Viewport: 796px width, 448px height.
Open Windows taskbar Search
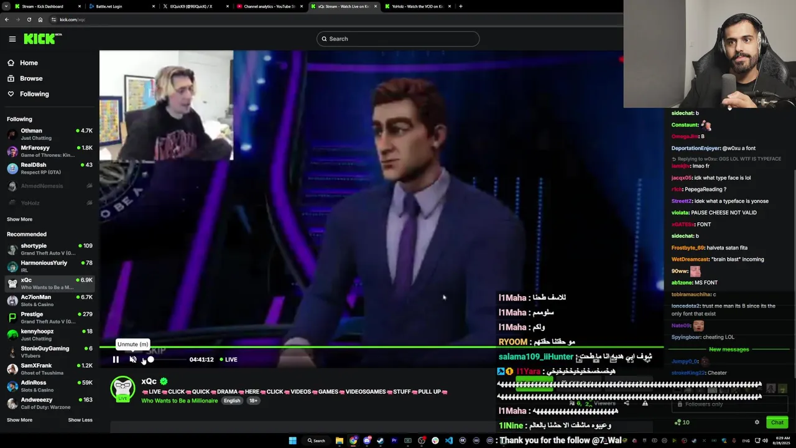pyautogui.click(x=316, y=441)
